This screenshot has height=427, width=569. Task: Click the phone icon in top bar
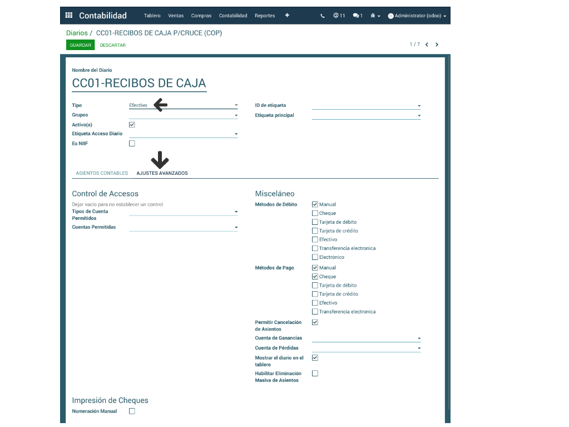[x=323, y=16]
